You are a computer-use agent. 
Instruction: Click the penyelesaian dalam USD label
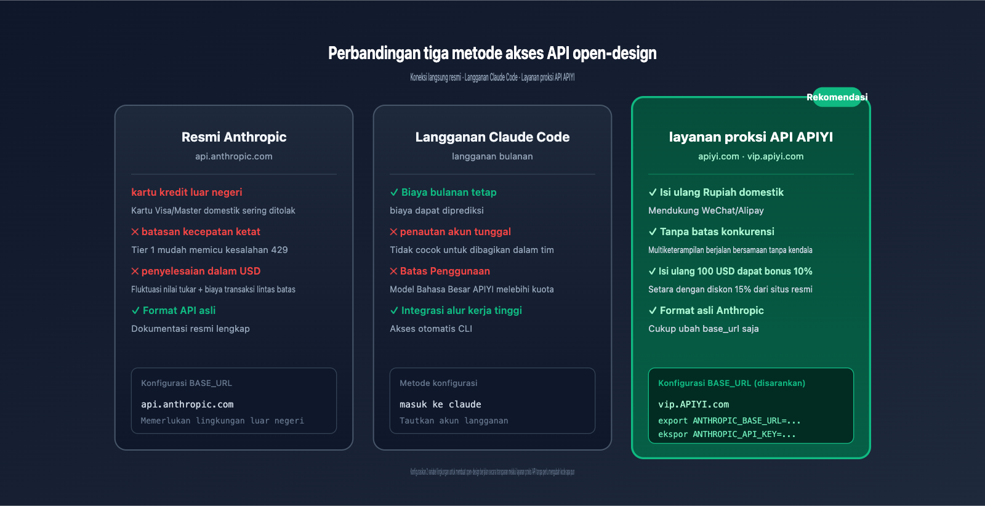[x=201, y=271]
